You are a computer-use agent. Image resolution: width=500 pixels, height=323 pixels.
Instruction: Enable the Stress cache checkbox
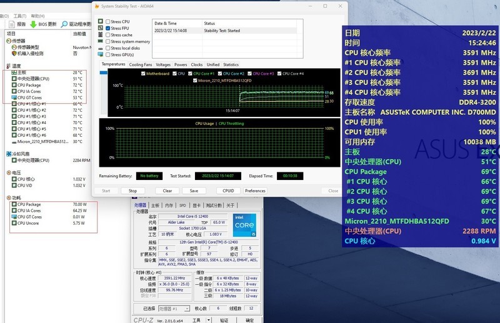108,35
